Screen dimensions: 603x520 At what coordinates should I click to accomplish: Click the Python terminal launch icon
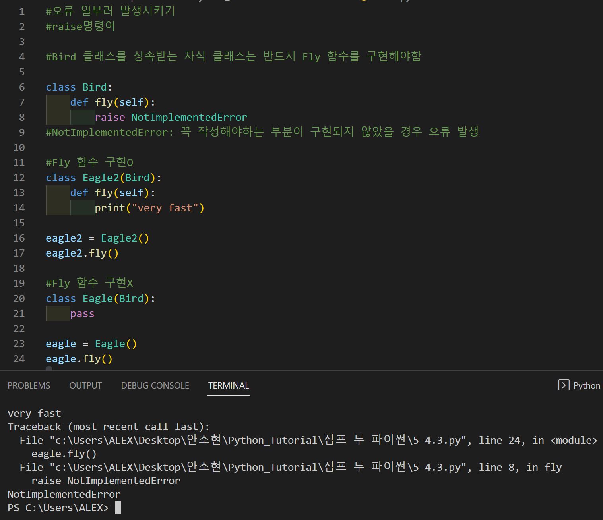(564, 385)
